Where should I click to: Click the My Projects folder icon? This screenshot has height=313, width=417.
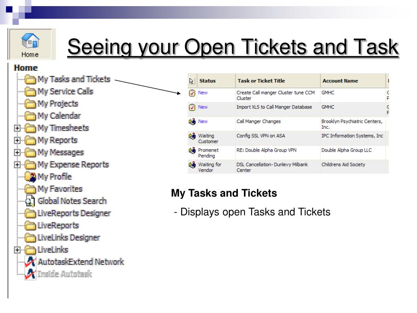[x=30, y=104]
